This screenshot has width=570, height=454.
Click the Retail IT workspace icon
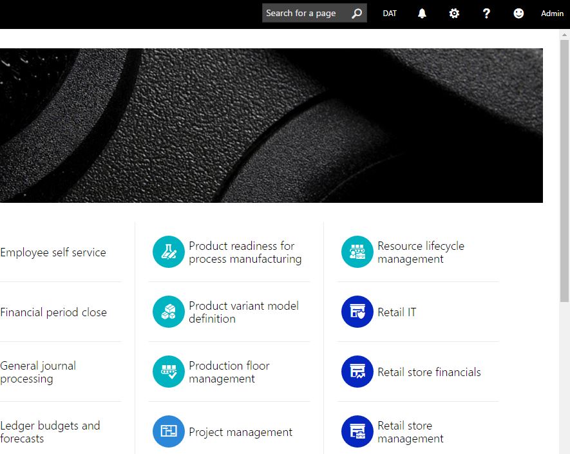(x=357, y=312)
